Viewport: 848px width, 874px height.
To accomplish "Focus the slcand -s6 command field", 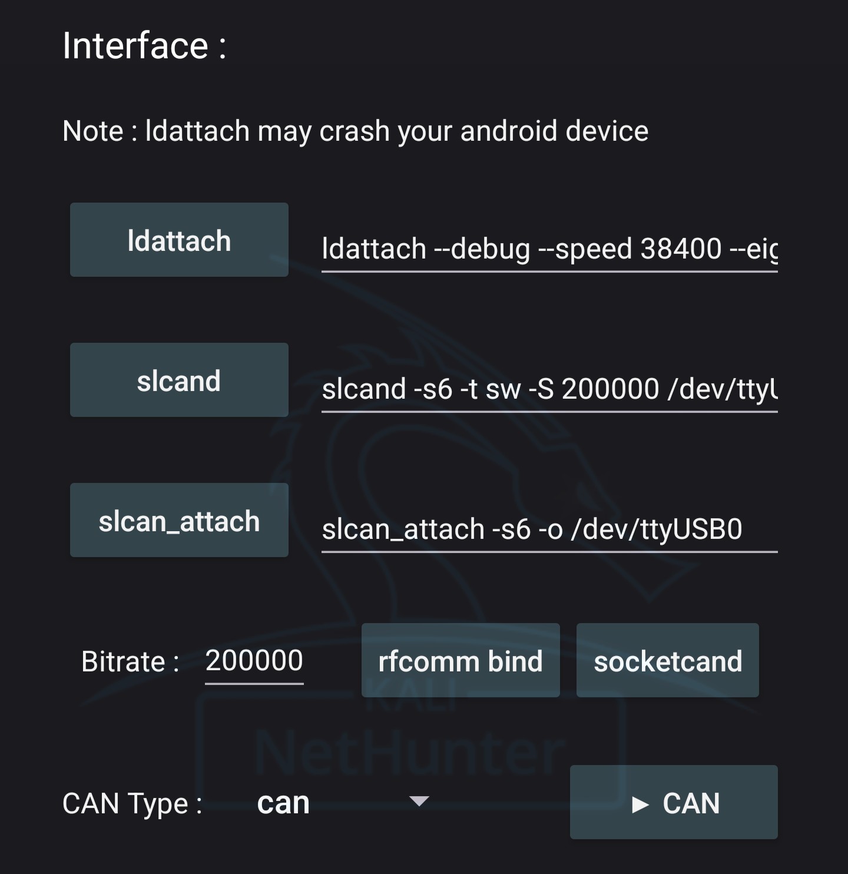I will click(549, 390).
